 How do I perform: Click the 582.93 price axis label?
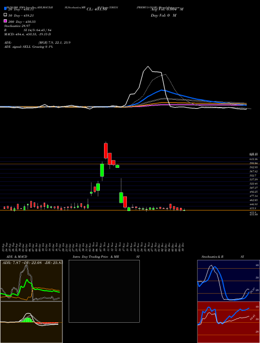tap(254, 167)
